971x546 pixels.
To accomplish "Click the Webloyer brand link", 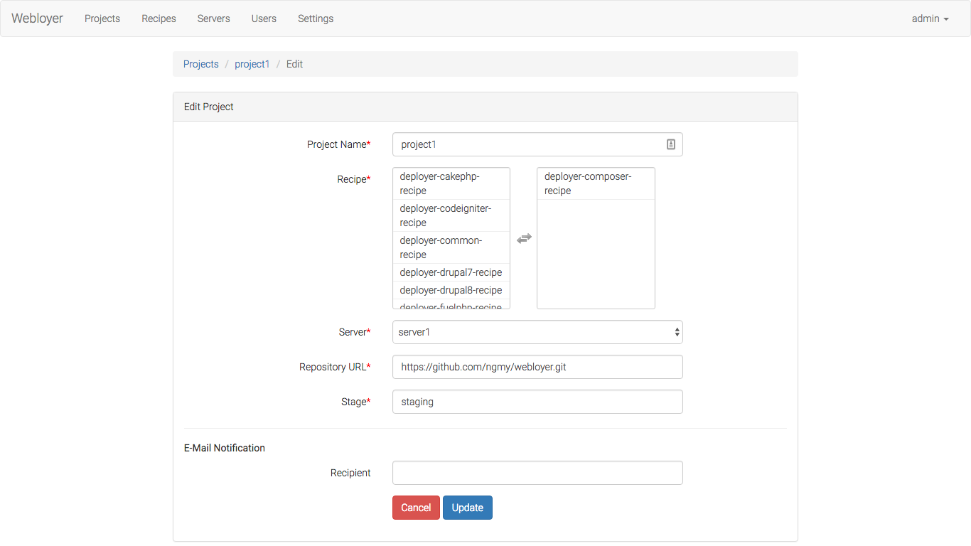I will [x=37, y=18].
